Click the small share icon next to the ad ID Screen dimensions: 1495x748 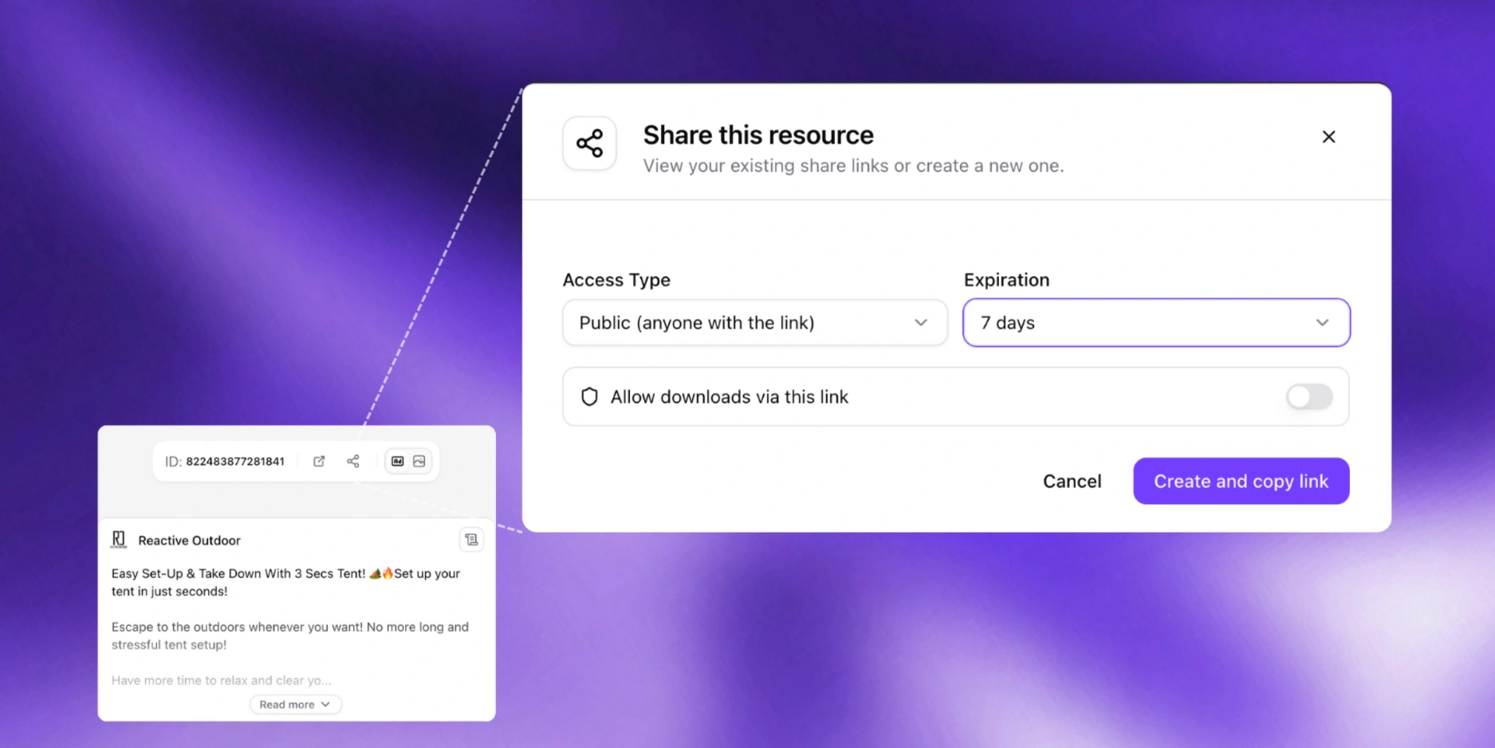pyautogui.click(x=353, y=461)
